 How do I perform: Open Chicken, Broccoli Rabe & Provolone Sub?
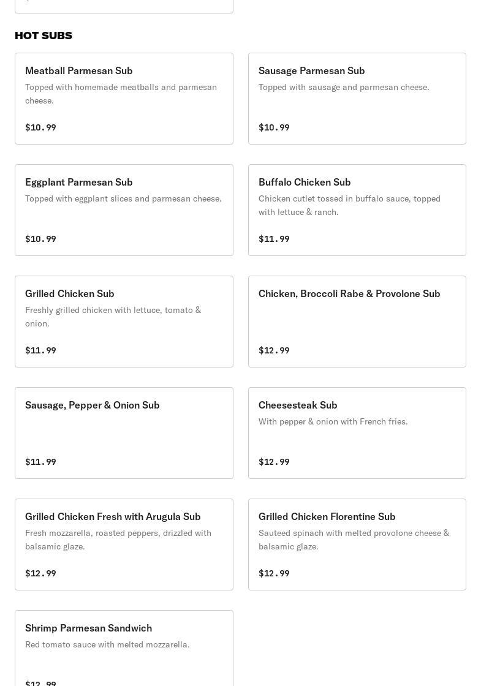[357, 322]
